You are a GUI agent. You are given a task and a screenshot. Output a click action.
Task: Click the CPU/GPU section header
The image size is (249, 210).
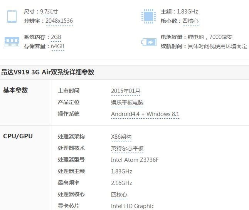(x=18, y=136)
